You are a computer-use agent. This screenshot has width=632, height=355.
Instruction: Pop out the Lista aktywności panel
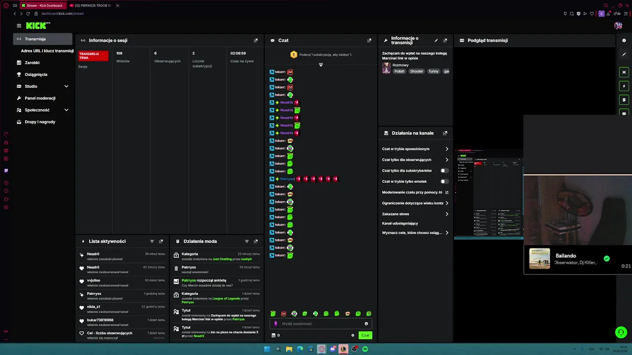pos(160,241)
